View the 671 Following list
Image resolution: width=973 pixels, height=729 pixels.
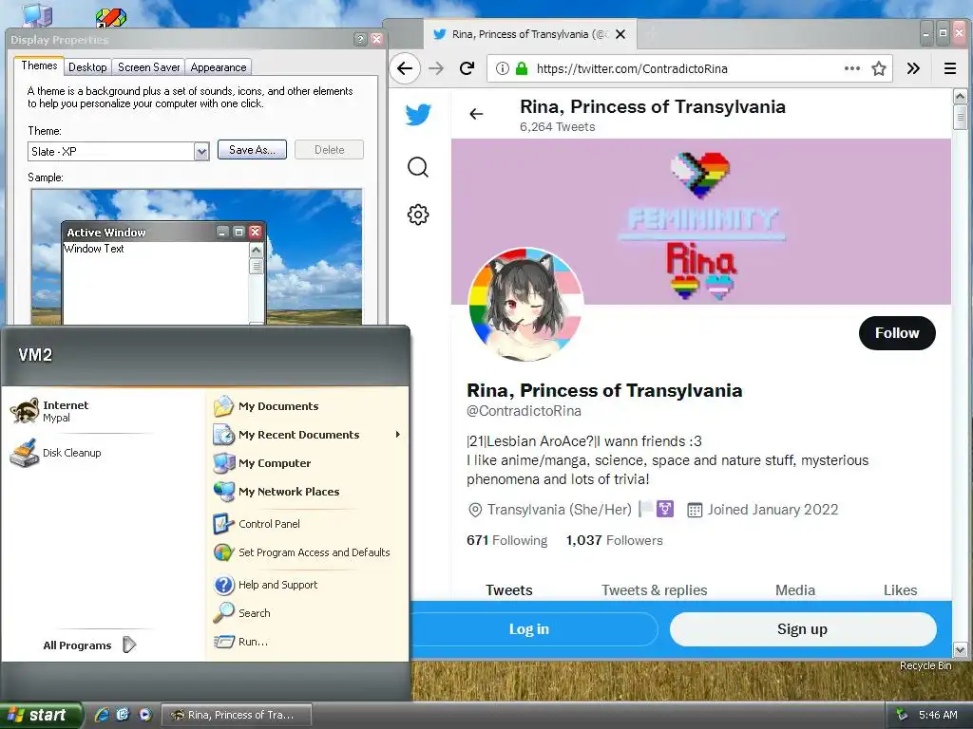pos(507,540)
